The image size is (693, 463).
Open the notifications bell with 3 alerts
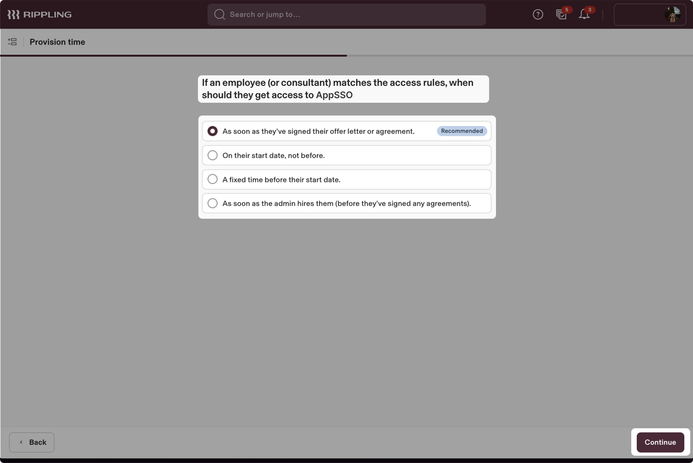(x=584, y=14)
